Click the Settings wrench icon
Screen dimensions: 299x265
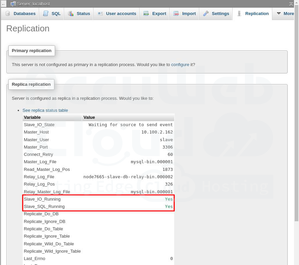click(206, 14)
